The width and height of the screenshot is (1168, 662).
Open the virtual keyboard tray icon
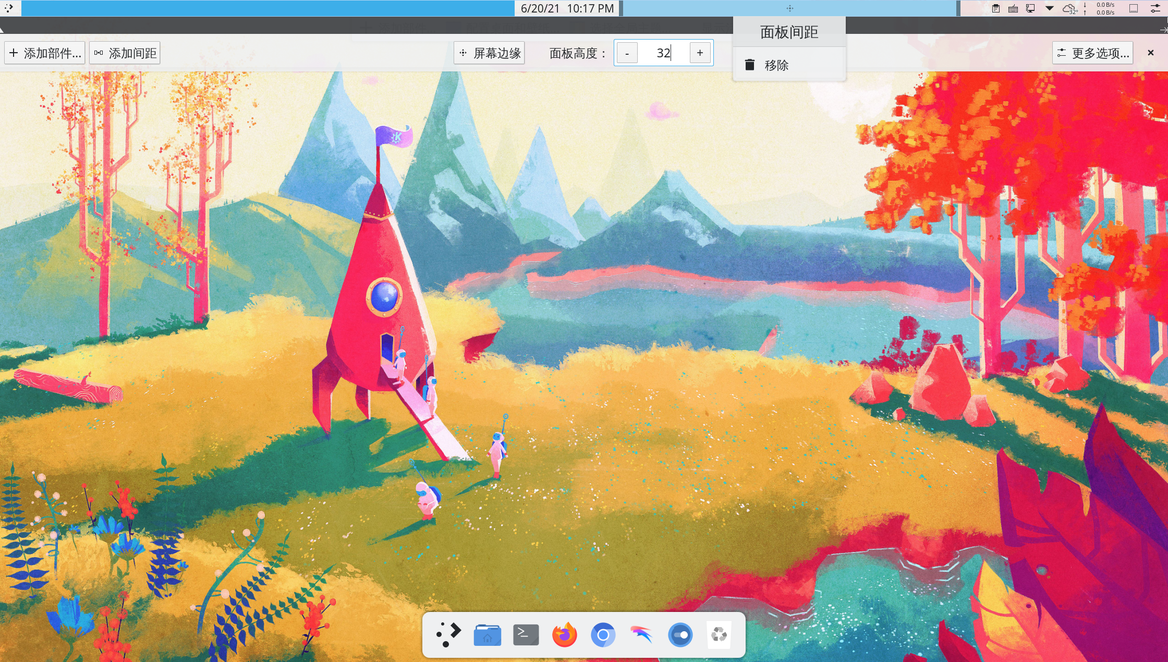[x=1013, y=8]
